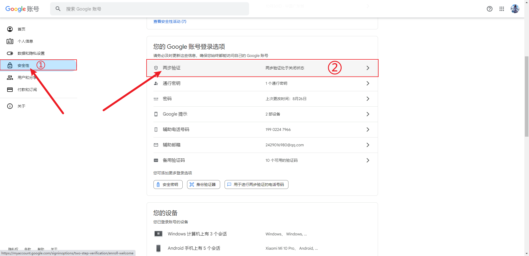This screenshot has height=256, width=529.
Task: Add a 安全密钥 sign-in option
Action: tap(168, 185)
